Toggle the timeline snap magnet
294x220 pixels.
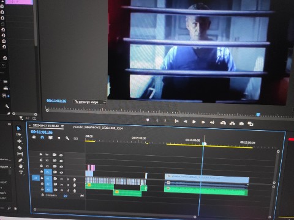tap(42, 137)
